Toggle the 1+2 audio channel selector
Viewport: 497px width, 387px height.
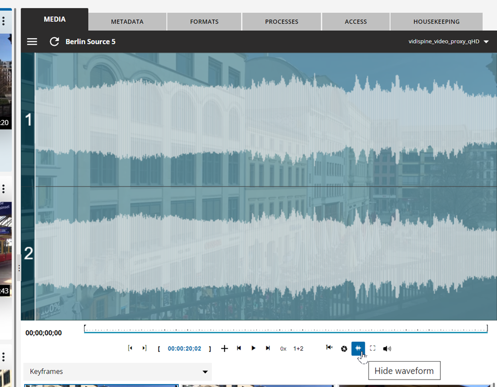tap(298, 348)
